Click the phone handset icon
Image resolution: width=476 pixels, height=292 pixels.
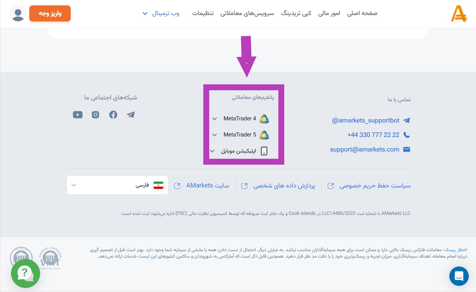tap(407, 135)
